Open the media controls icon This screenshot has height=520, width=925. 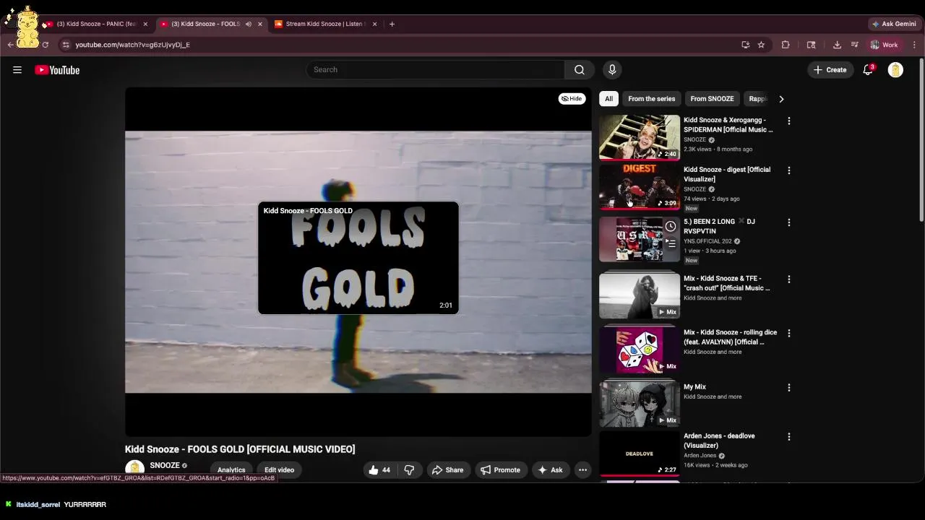click(854, 45)
